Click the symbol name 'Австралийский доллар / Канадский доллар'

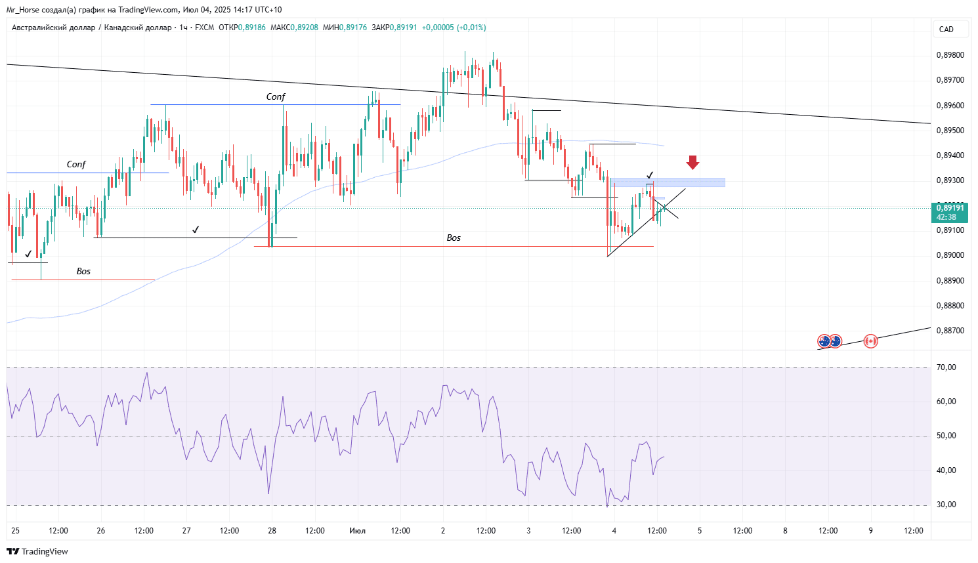coord(91,28)
